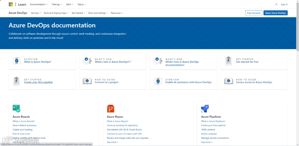Open 'Create your first pipeline' under Azure Pipelines
The height and width of the screenshot is (146, 299).
click(213, 125)
